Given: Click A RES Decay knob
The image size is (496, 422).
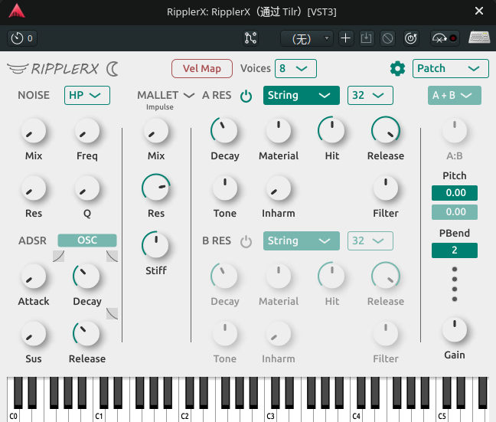Looking at the screenshot, I should 224,130.
